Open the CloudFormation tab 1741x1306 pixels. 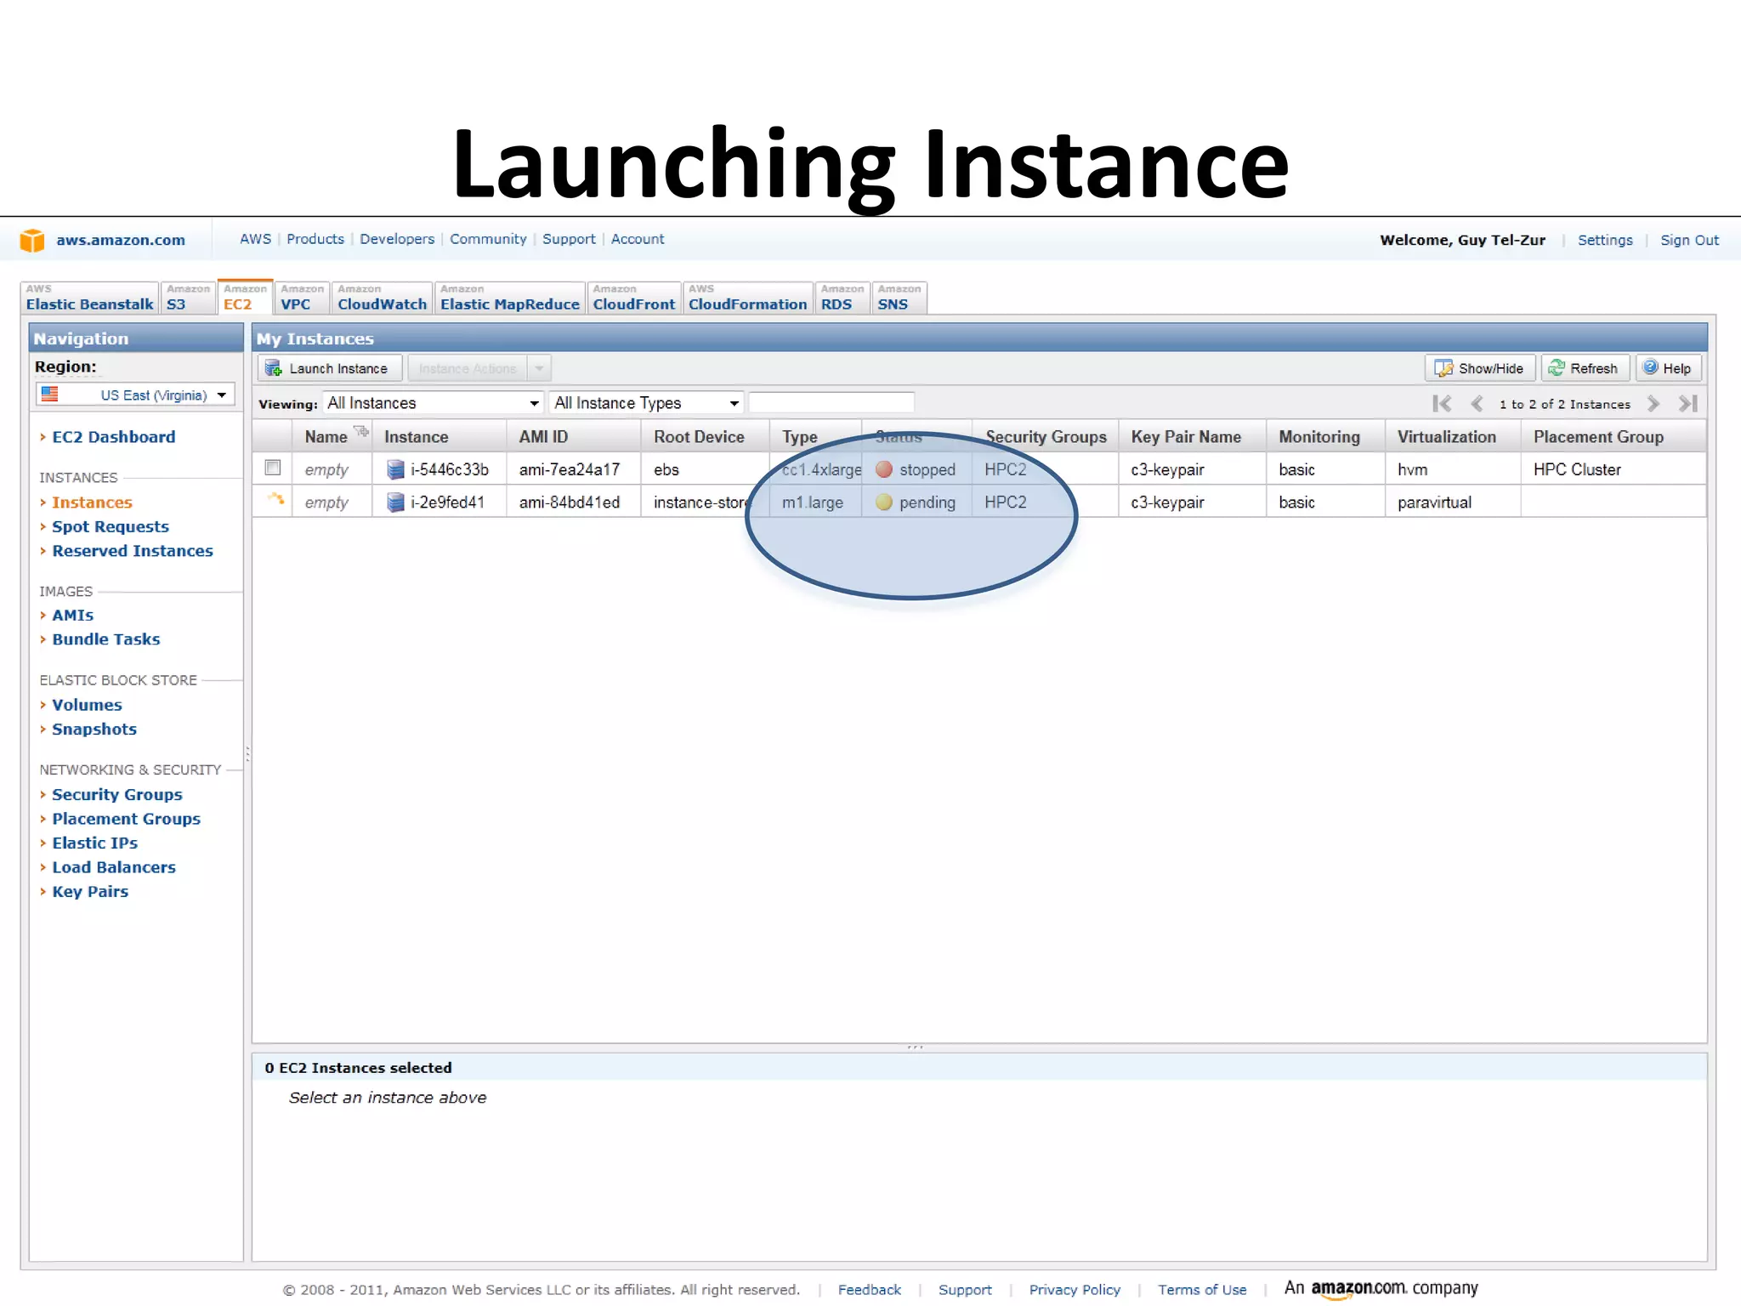(x=747, y=298)
